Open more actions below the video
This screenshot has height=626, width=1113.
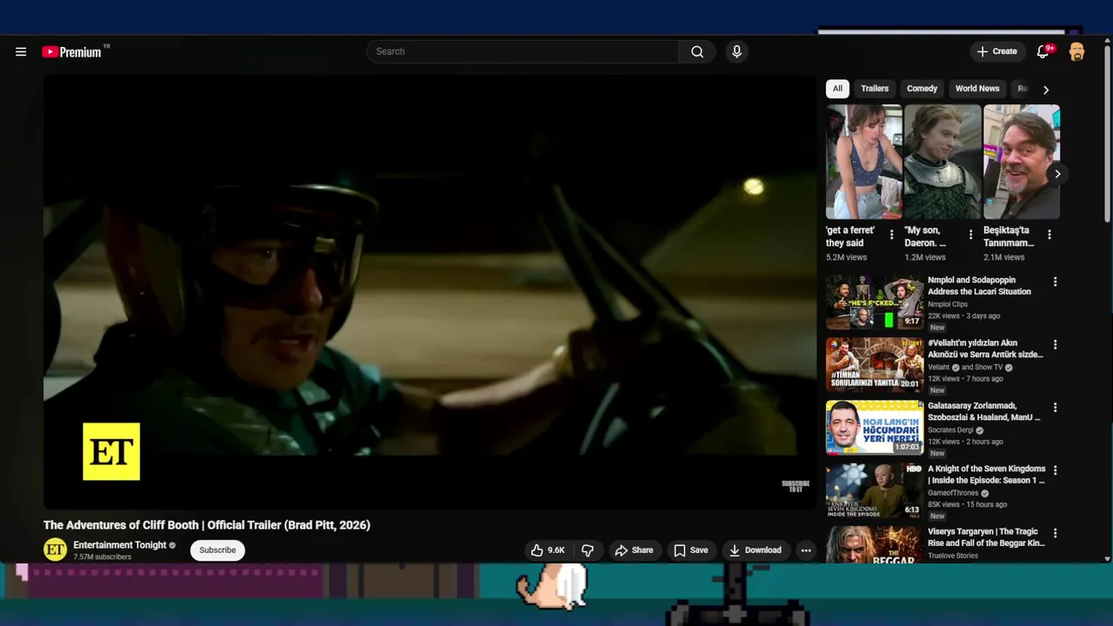tap(806, 550)
